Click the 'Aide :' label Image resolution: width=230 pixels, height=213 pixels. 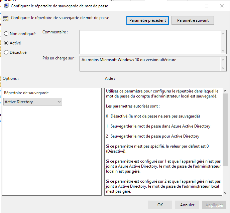point(110,78)
